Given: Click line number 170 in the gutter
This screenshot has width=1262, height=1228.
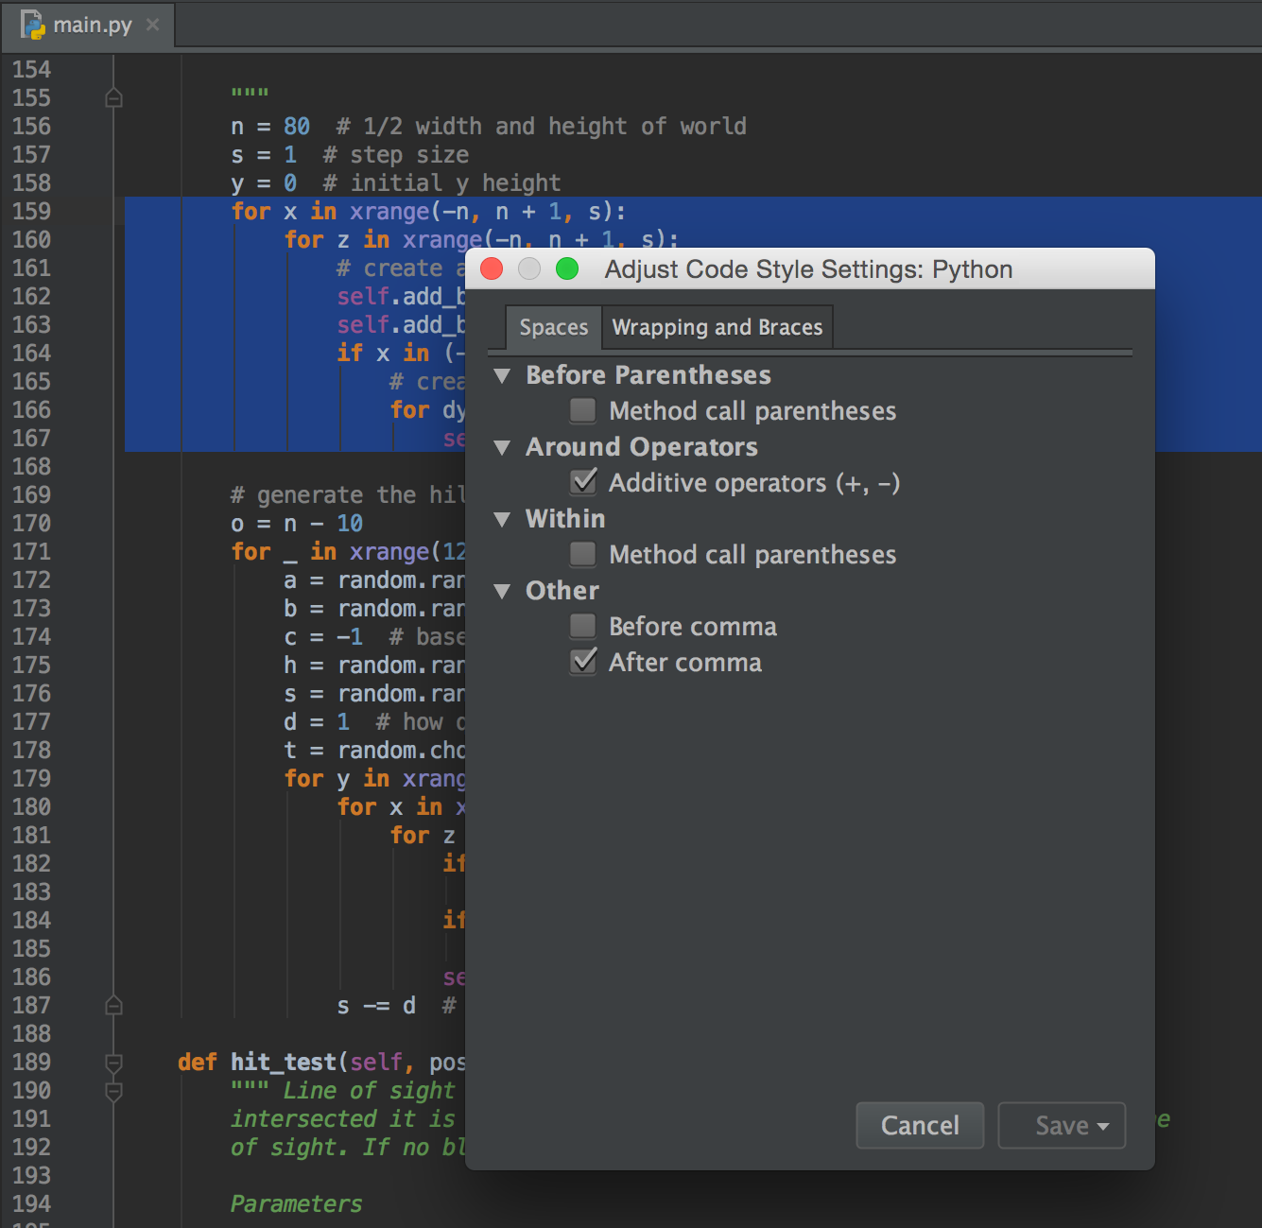Looking at the screenshot, I should 31,523.
